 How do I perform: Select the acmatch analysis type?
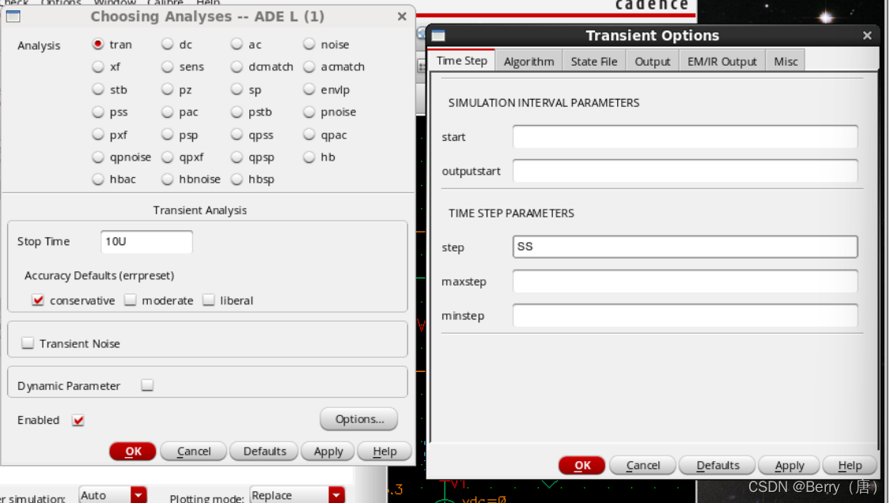coord(309,67)
